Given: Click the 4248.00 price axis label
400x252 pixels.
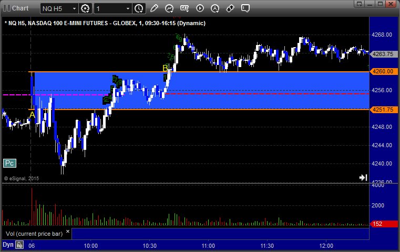Looking at the screenshot, I should coord(382,127).
